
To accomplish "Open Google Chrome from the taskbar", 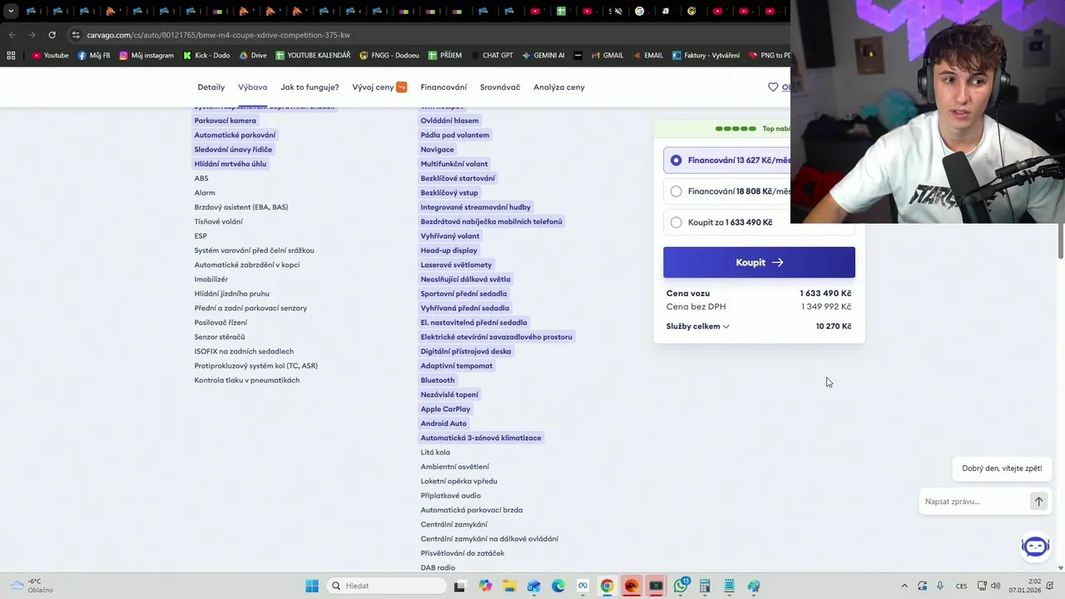I will click(607, 586).
